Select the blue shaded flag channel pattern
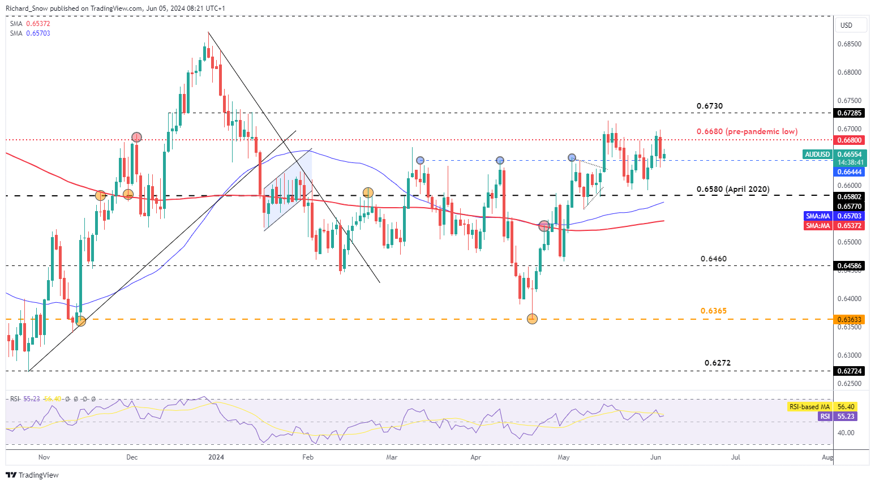The image size is (875, 485). tap(288, 191)
